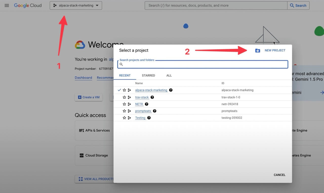Open the alpaca-stack-marketing project picker dropdown
Image resolution: width=324 pixels, height=193 pixels.
(x=76, y=5)
